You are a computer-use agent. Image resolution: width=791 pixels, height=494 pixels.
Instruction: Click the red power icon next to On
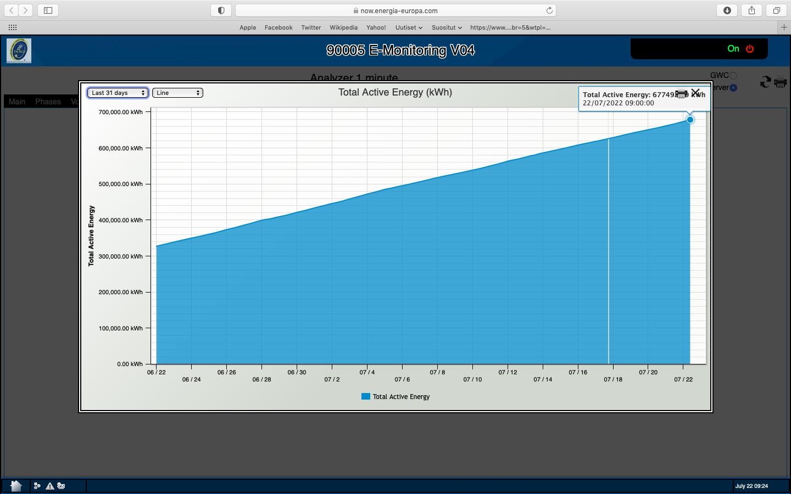coord(750,49)
